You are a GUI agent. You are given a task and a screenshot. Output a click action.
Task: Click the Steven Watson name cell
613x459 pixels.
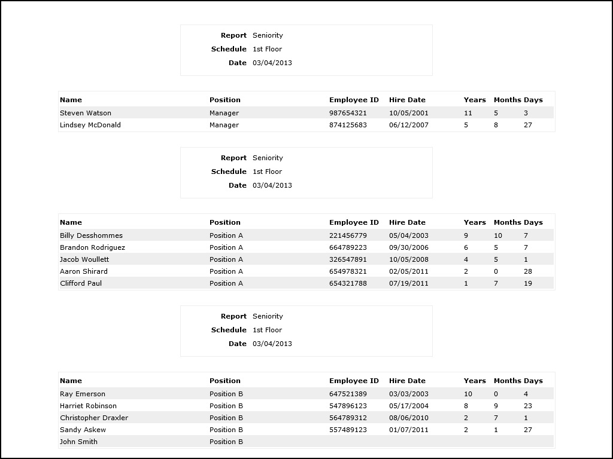tap(86, 113)
